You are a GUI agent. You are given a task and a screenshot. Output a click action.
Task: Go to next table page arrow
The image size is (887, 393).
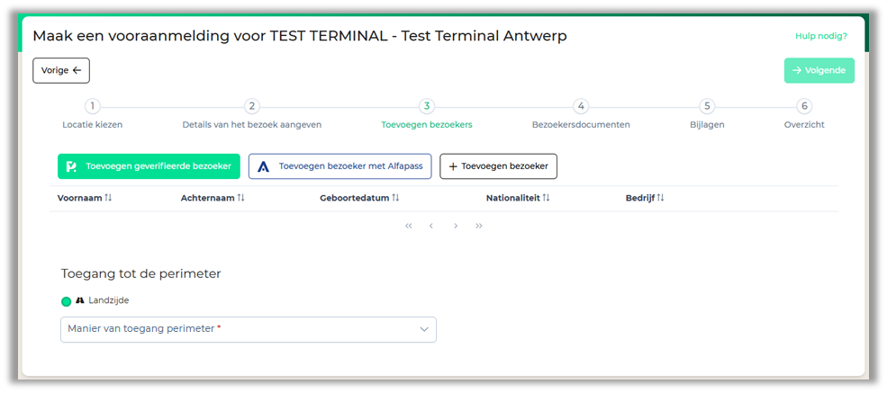[x=456, y=226]
